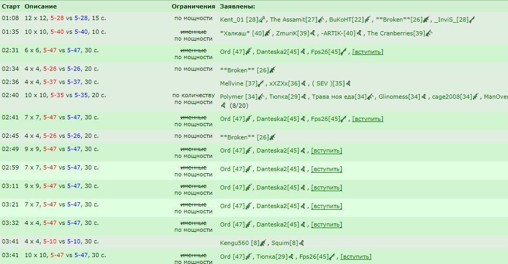Click weapon icon after ( SEV )[35]
This screenshot has width=508, height=264.
(348, 83)
